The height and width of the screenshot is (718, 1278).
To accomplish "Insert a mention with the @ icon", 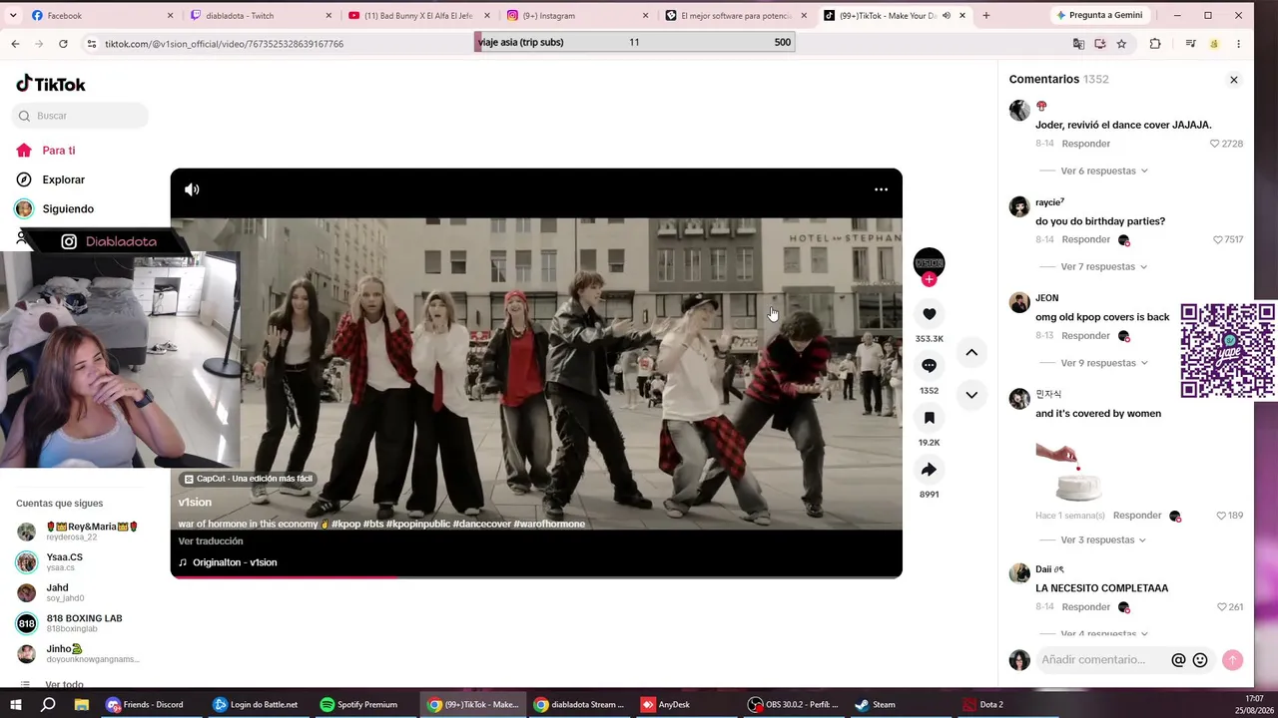I will point(1178,660).
